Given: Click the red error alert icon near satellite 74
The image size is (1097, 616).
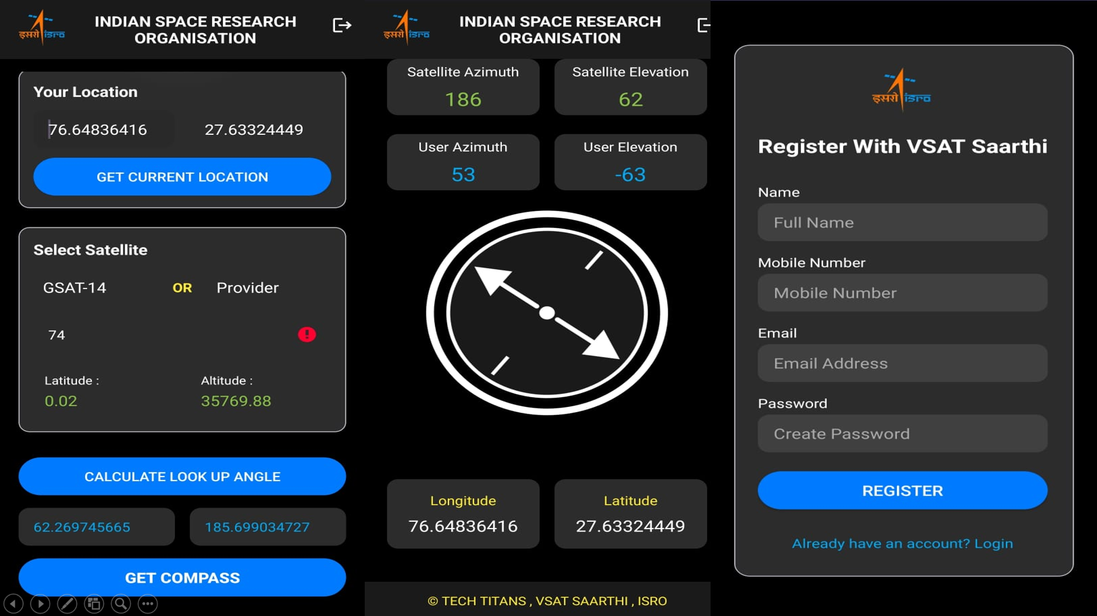Looking at the screenshot, I should click(306, 335).
